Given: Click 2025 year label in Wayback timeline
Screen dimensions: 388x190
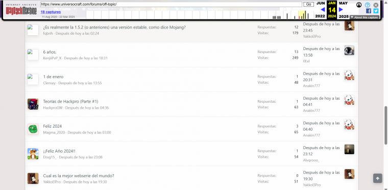Looking at the screenshot, I should pos(344,16).
